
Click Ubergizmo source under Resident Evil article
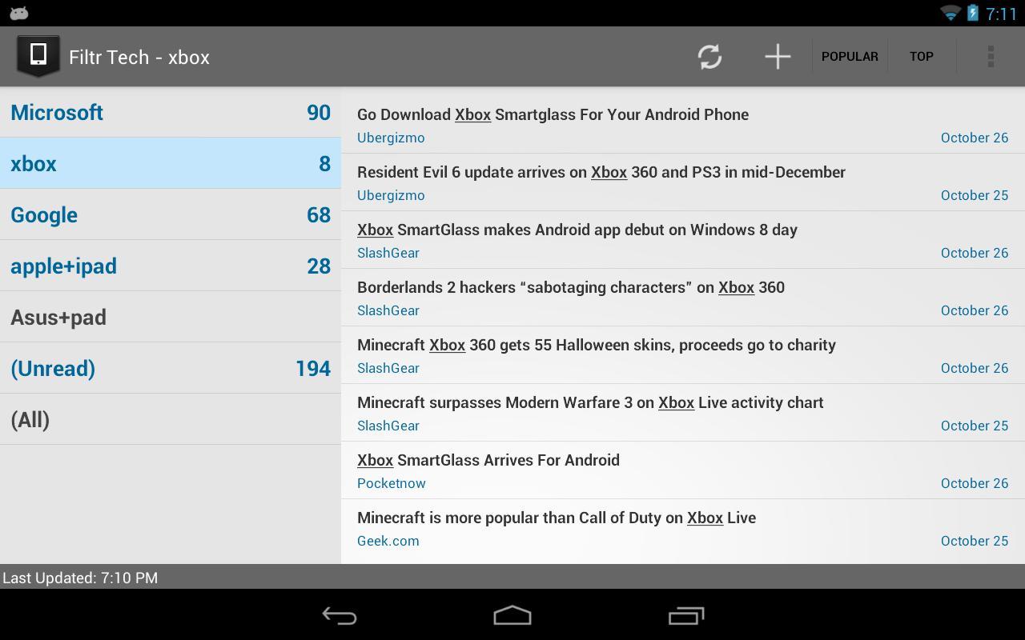coord(391,195)
